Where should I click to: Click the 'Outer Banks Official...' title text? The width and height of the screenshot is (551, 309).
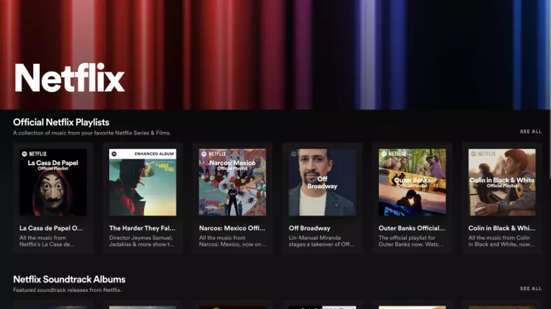click(x=411, y=228)
